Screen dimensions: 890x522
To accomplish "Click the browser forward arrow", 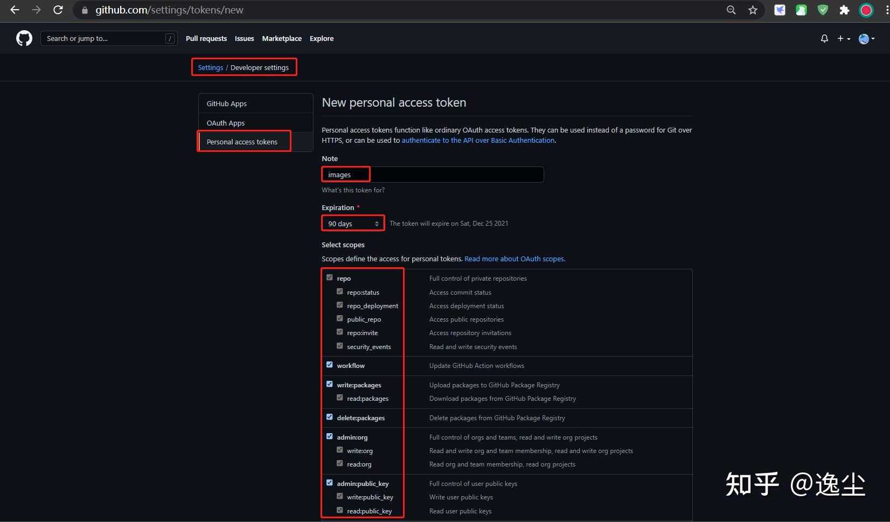I will 36,10.
